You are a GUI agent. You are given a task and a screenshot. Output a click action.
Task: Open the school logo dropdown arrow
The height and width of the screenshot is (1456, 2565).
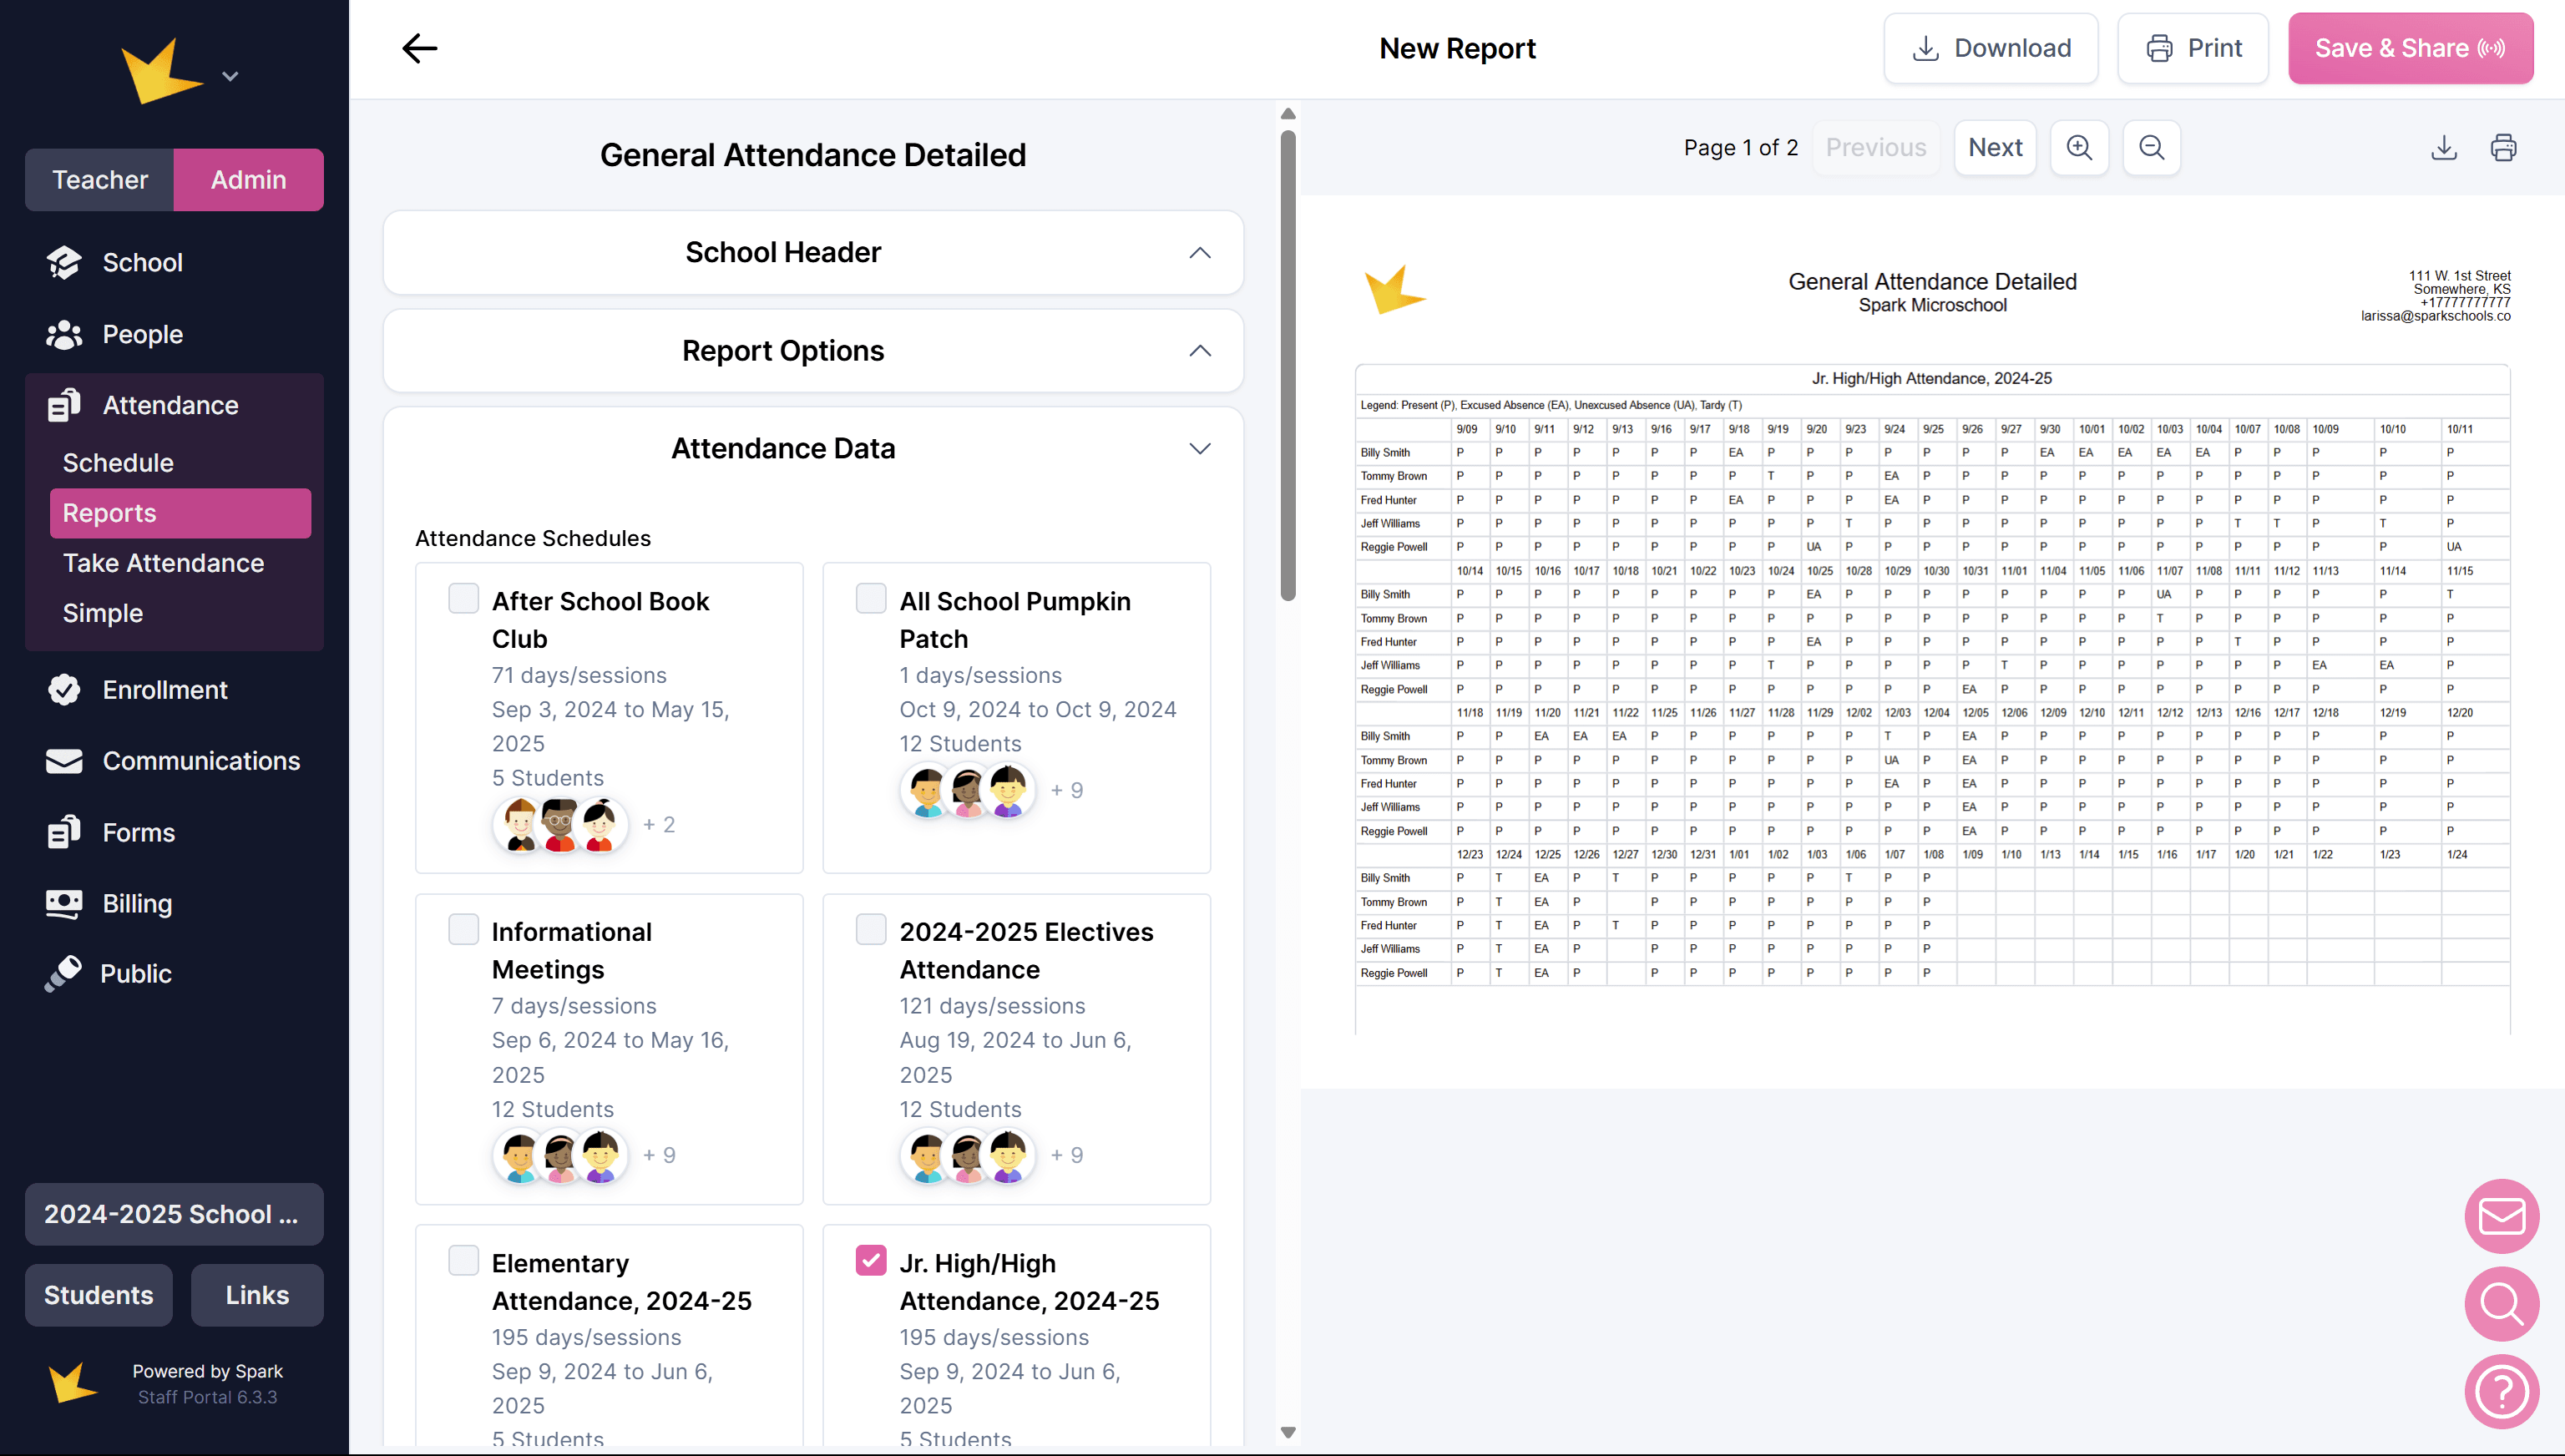pos(230,77)
